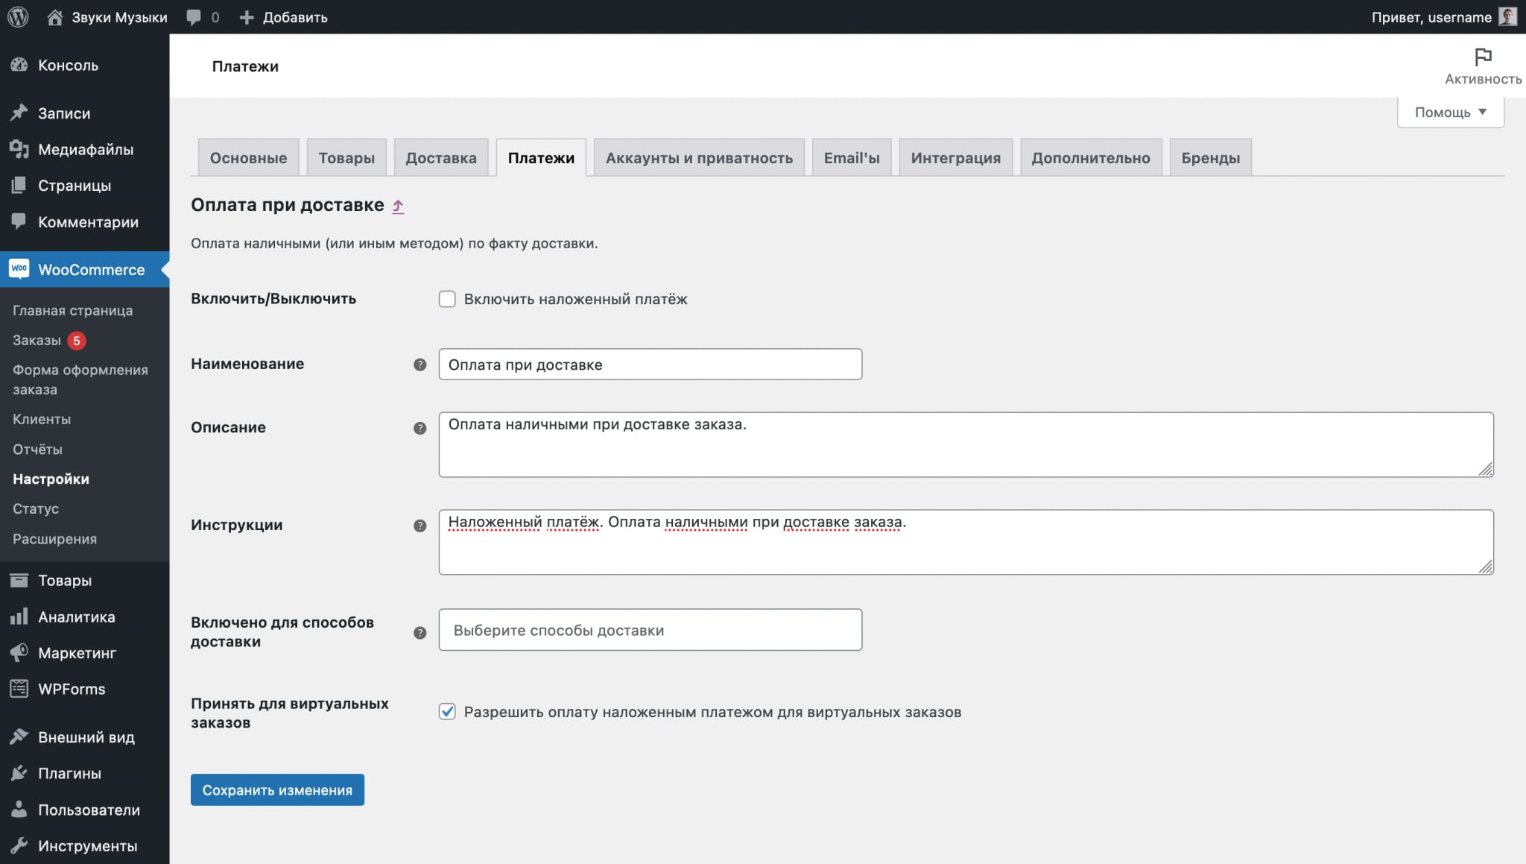This screenshot has width=1526, height=864.
Task: Open the Статус submenu link
Action: tap(36, 508)
